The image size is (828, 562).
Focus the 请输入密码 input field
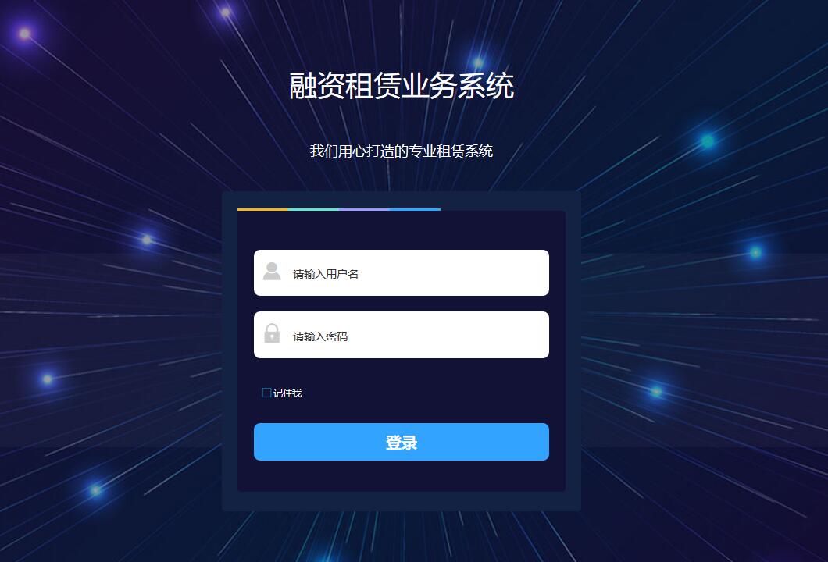pos(402,335)
